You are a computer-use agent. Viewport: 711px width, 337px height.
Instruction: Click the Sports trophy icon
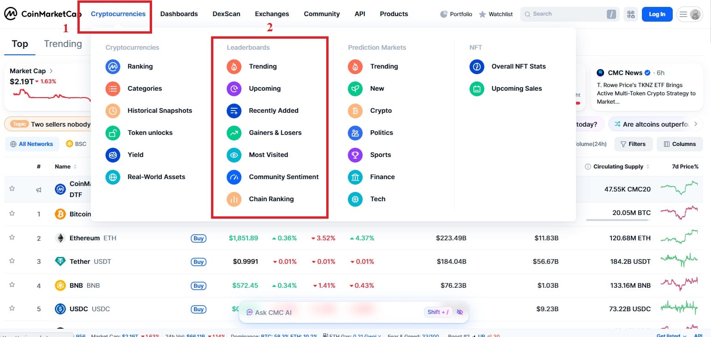[x=355, y=155]
